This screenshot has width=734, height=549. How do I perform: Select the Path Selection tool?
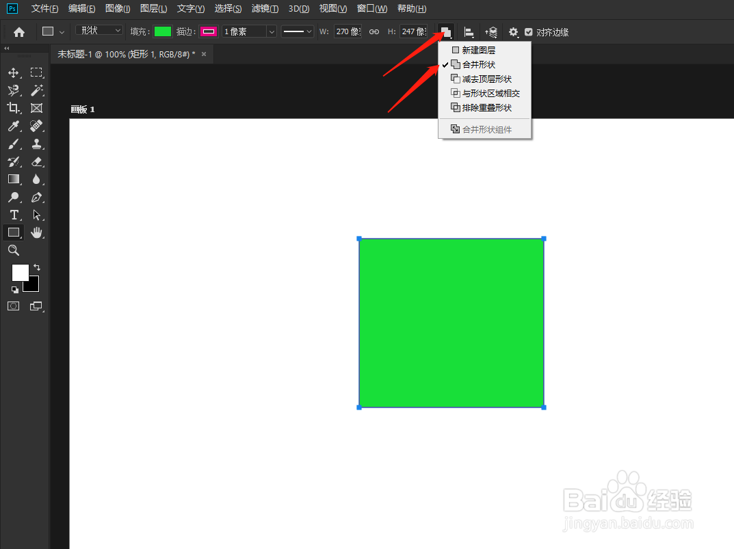36,215
